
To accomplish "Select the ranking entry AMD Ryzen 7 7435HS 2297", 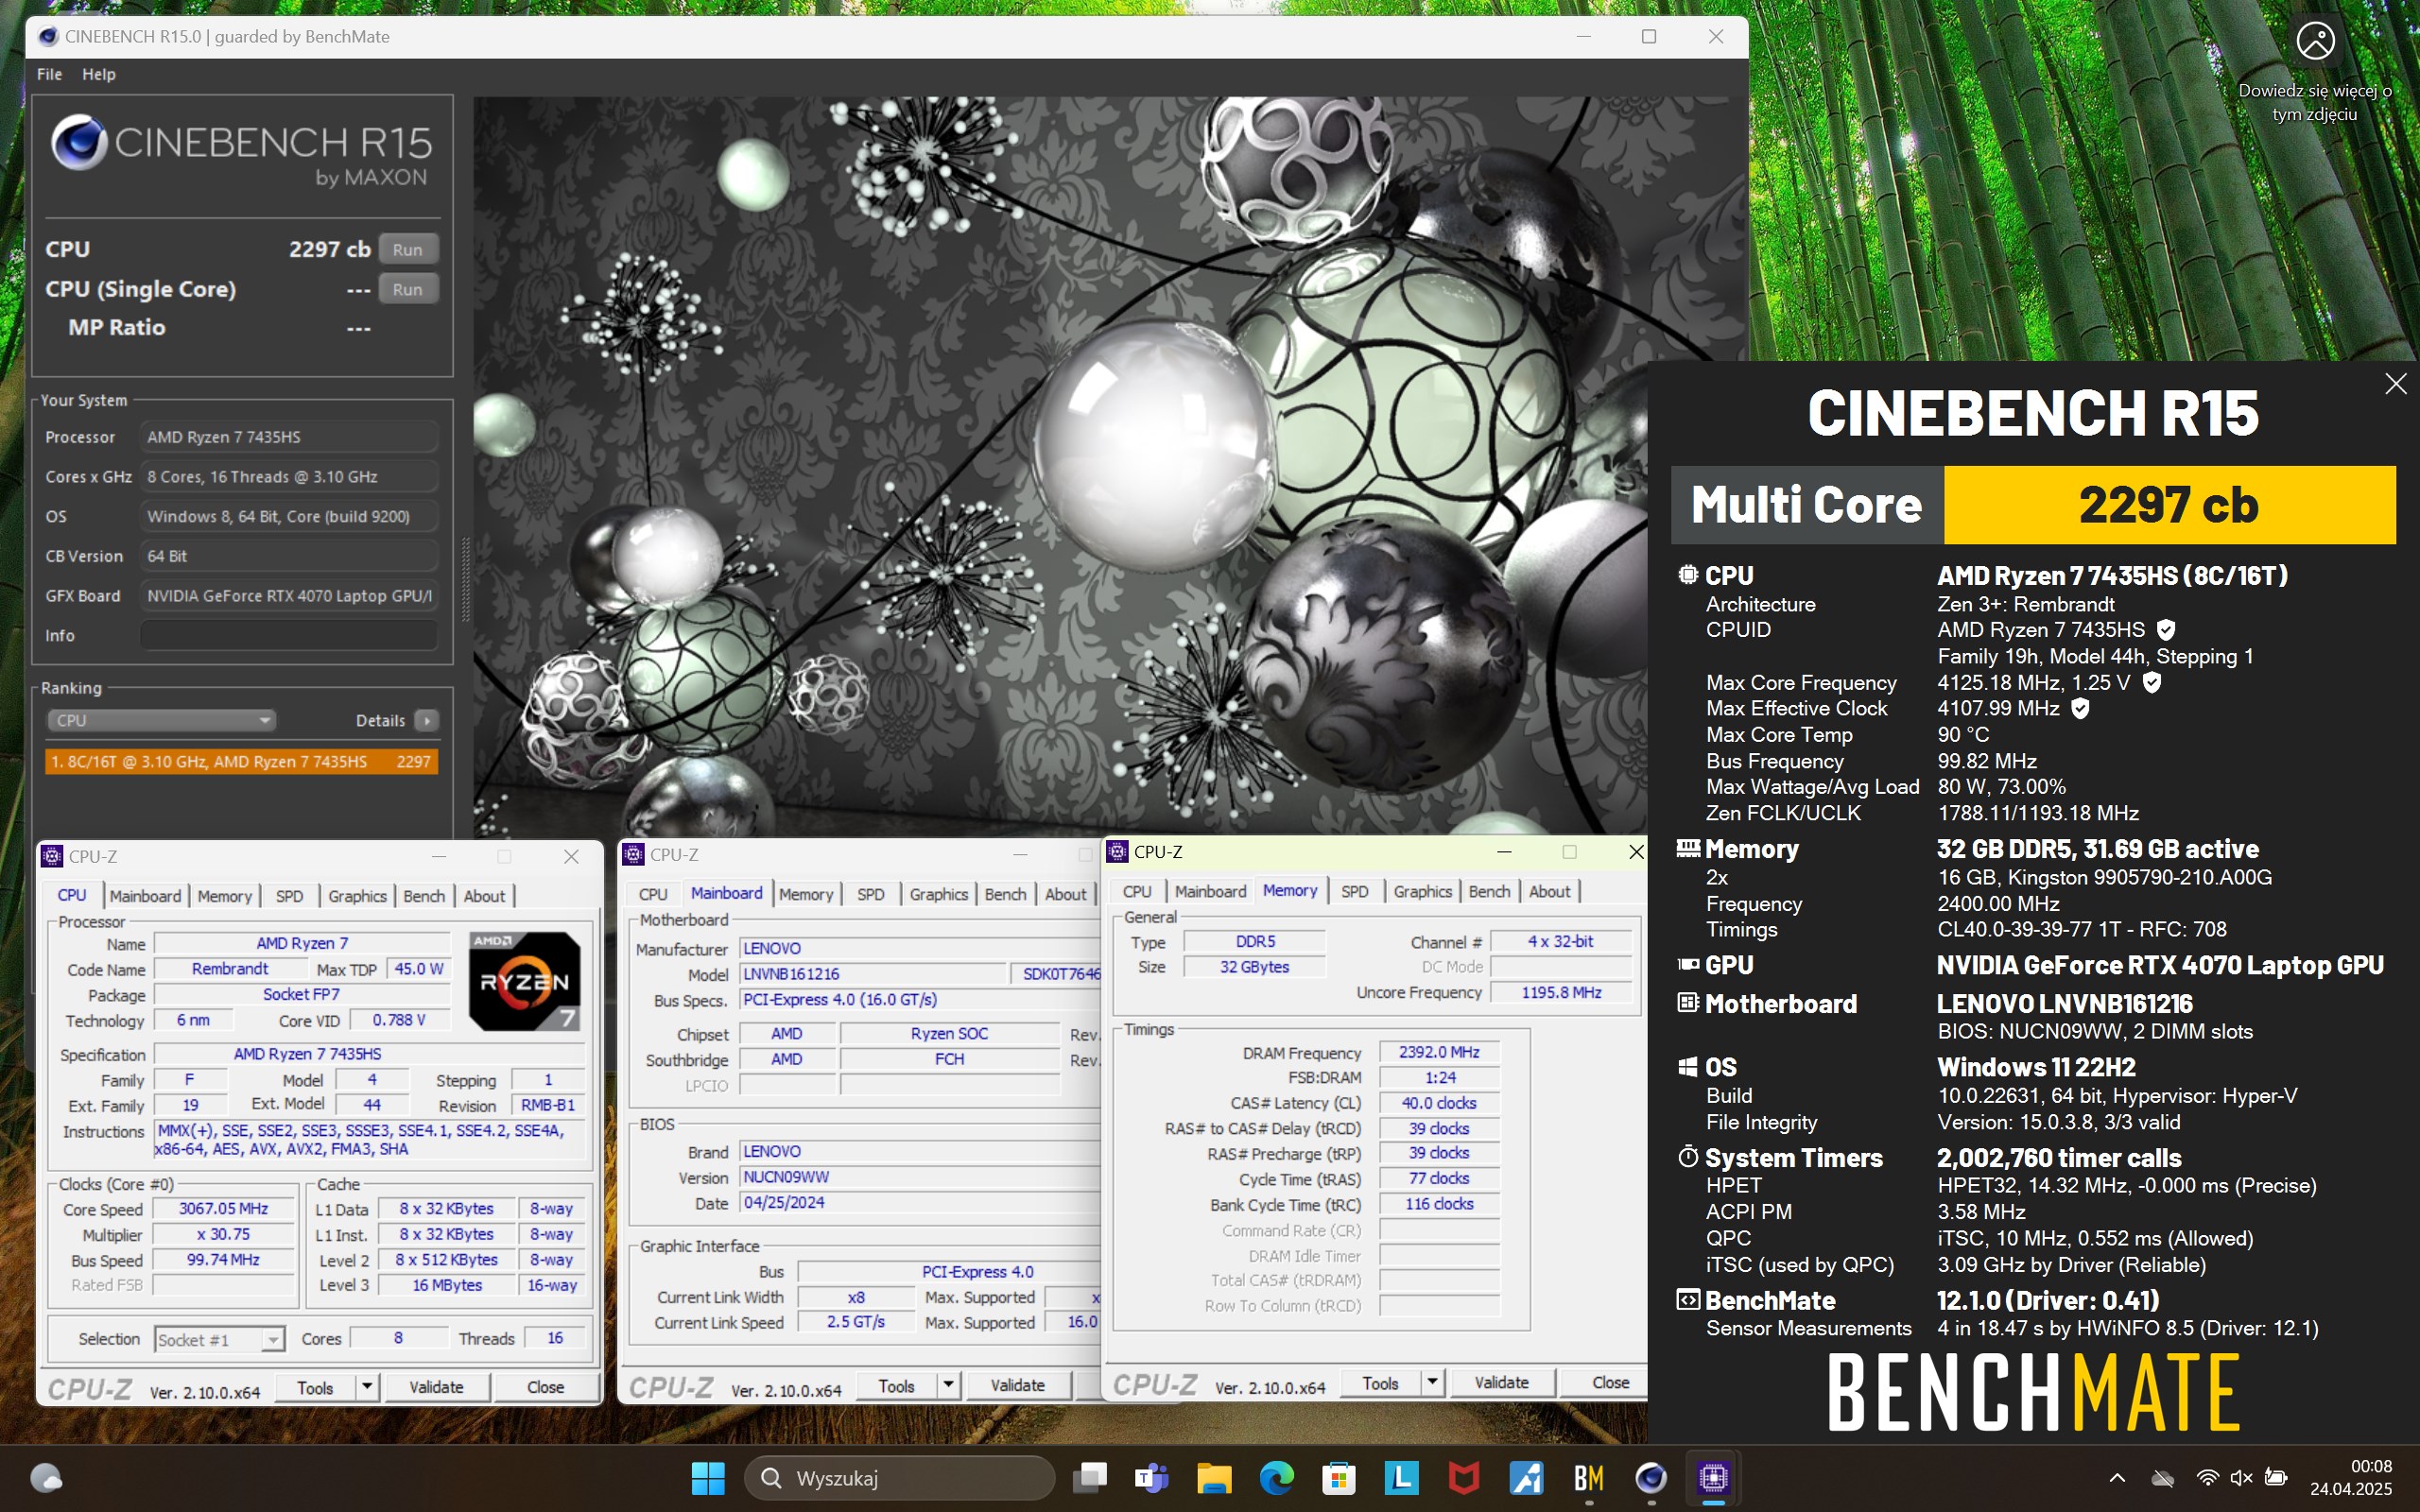I will click(x=241, y=761).
